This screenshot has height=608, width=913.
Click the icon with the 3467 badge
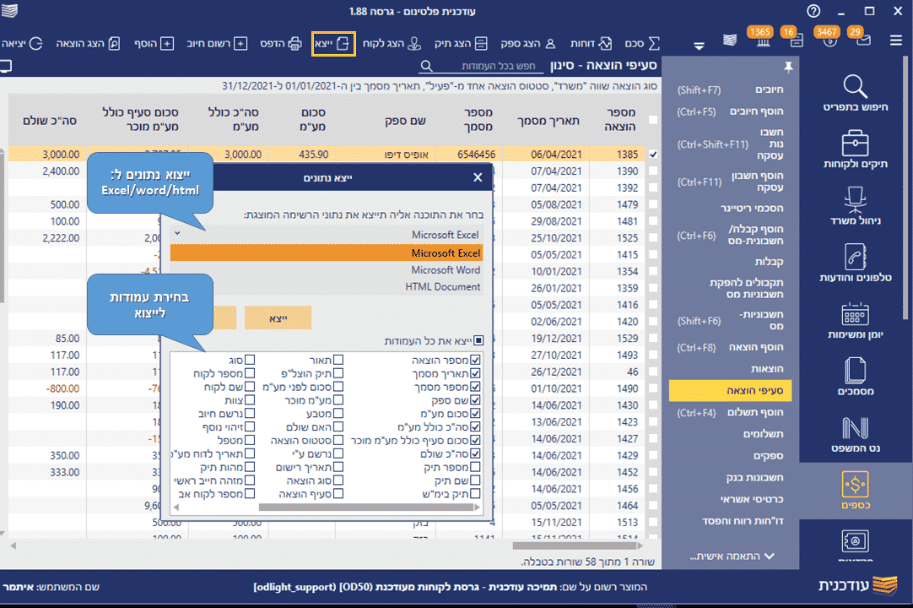tap(829, 41)
